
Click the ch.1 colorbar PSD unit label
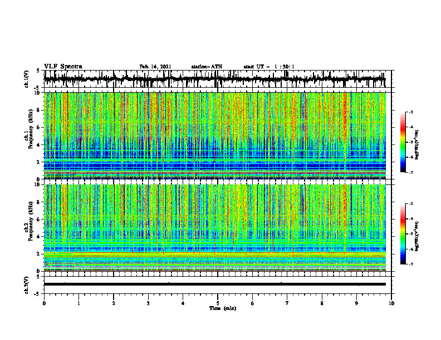point(417,145)
